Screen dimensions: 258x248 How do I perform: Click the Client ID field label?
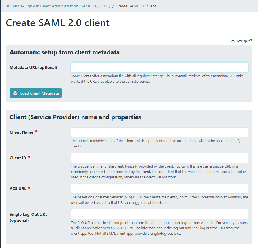18,158
